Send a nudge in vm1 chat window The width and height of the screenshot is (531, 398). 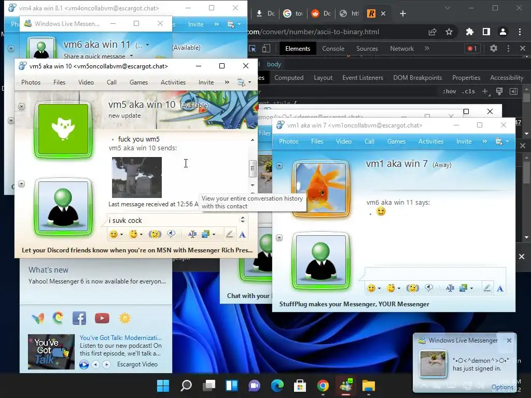point(412,288)
